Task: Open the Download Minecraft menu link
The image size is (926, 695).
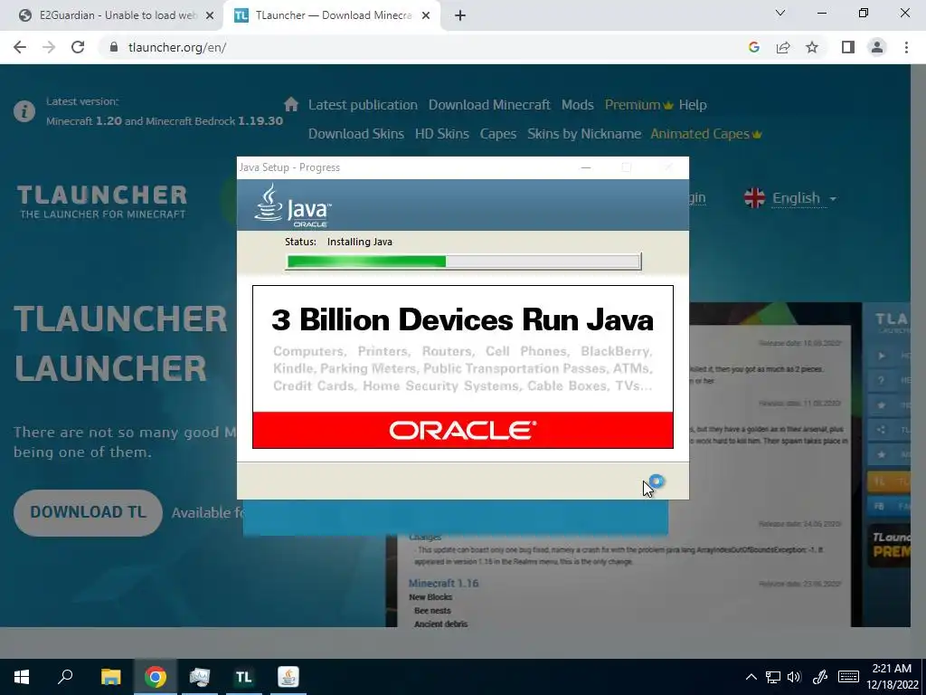Action: [489, 105]
